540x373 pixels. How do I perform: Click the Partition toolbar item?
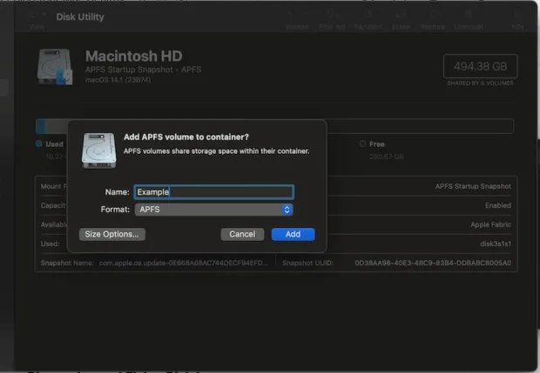[368, 21]
